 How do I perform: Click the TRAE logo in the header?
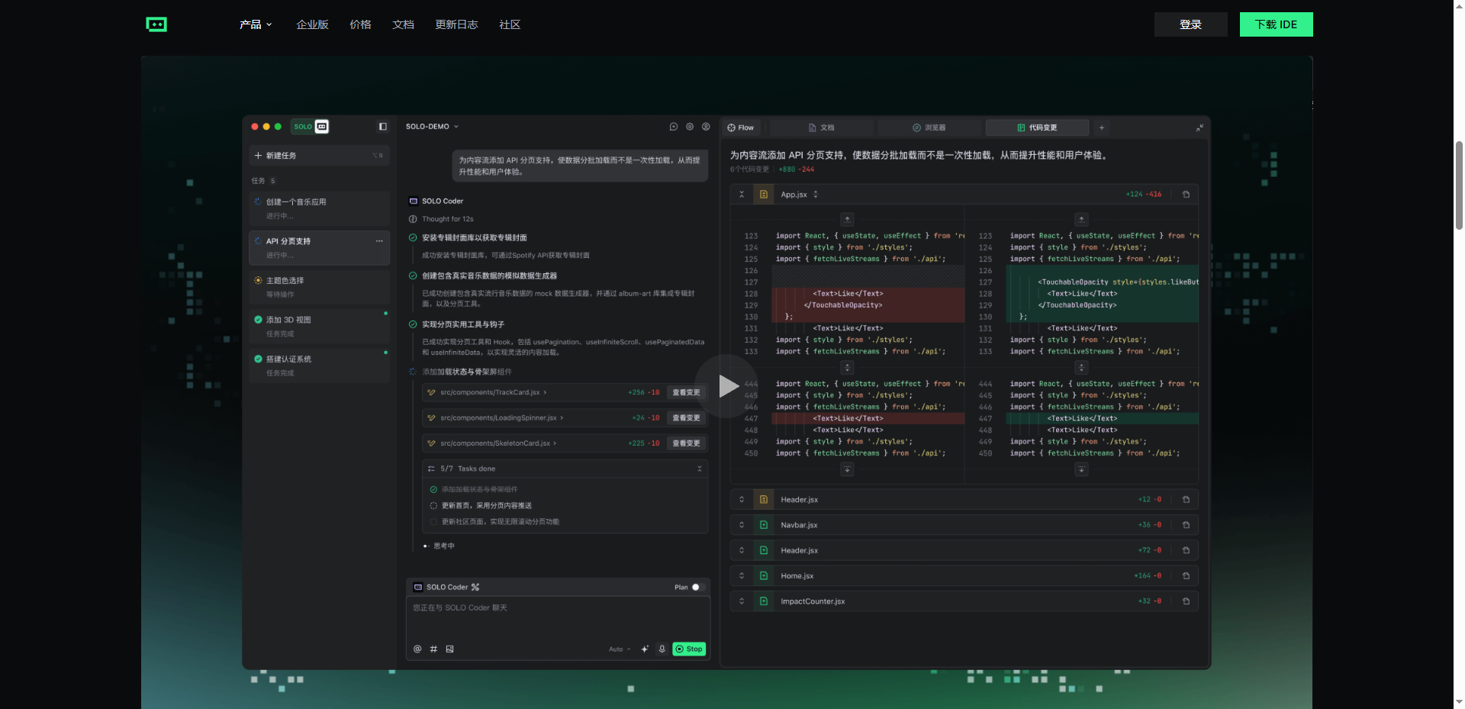pyautogui.click(x=156, y=24)
